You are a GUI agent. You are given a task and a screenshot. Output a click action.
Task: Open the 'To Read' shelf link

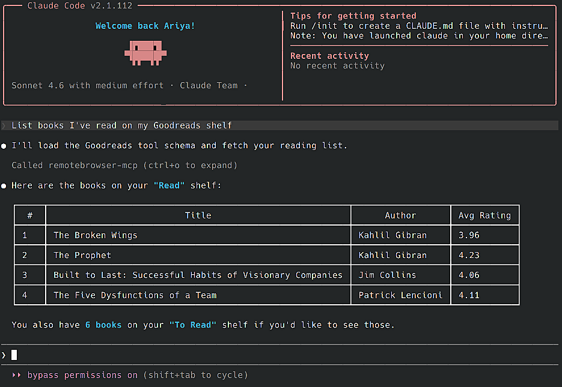coord(193,325)
